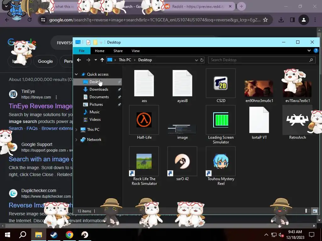Screen dimensions: 322x241
Task: Click the Properties quick access toolbar icon
Action: [88, 42]
